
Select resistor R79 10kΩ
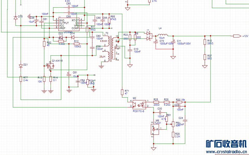(88, 82)
